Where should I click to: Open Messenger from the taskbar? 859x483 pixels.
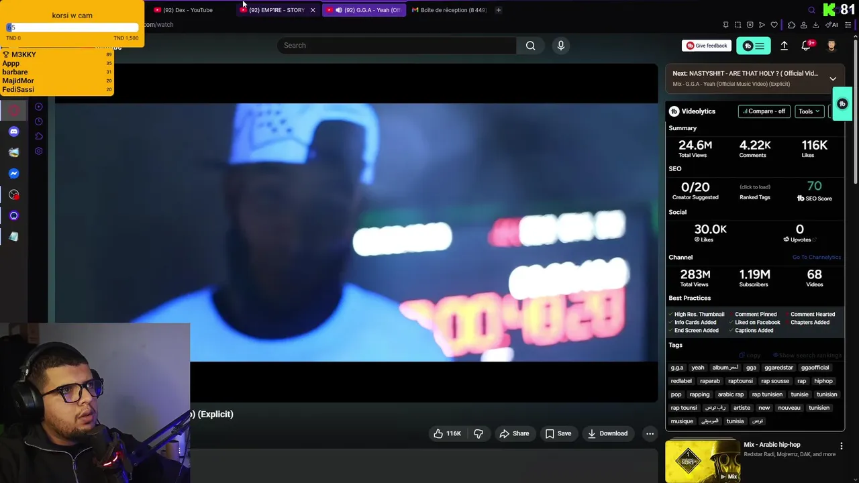14,174
